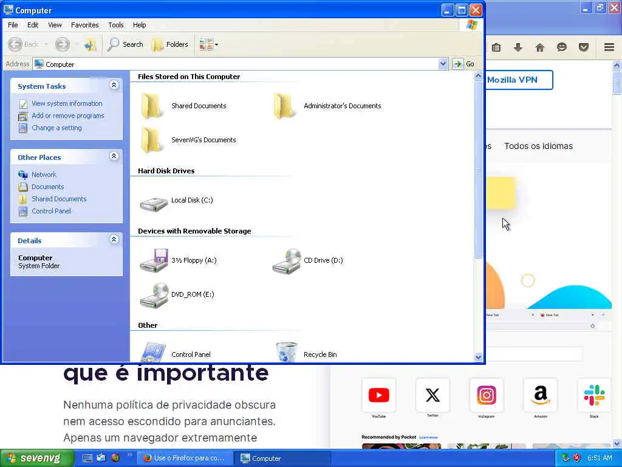This screenshot has height=467, width=622.
Task: Open the Favorites menu
Action: (x=84, y=24)
